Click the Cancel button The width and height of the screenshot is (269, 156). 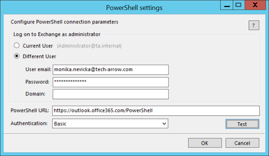pos(242,143)
